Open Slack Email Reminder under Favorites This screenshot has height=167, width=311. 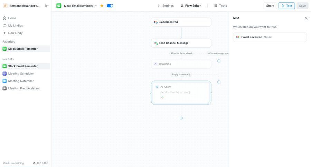tap(26, 49)
